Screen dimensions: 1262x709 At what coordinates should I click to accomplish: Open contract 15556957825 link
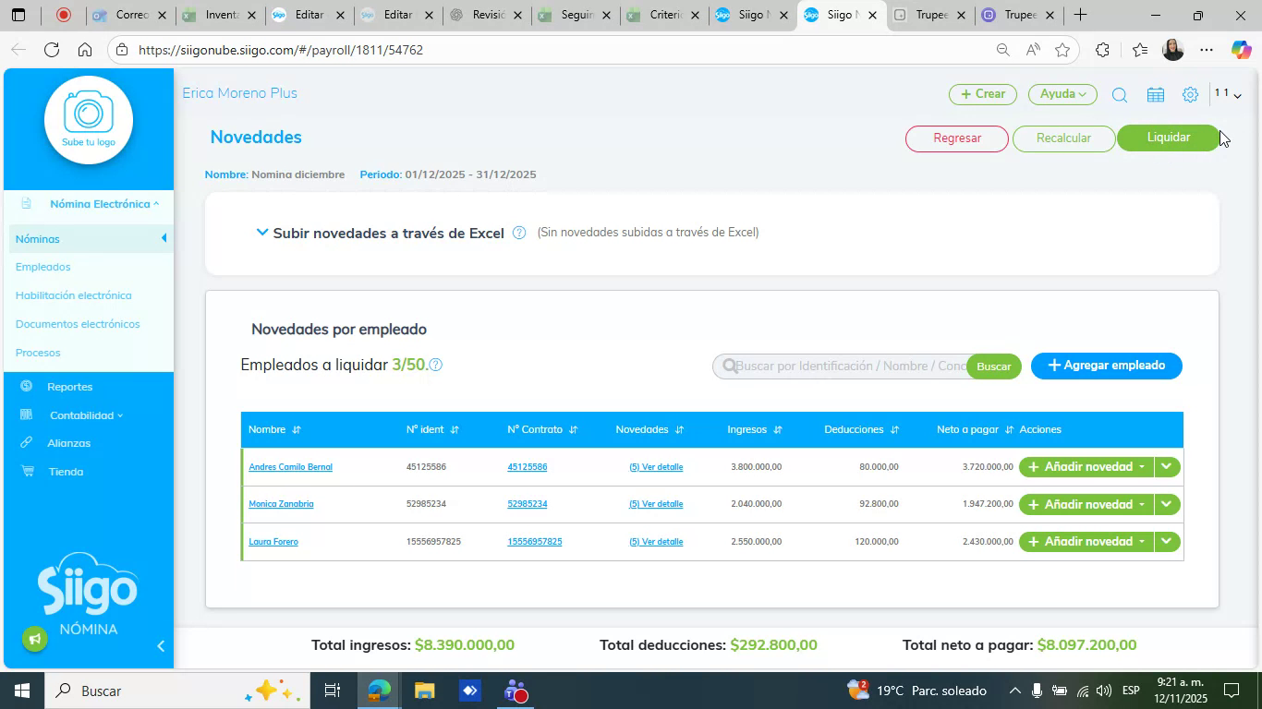[x=535, y=542]
